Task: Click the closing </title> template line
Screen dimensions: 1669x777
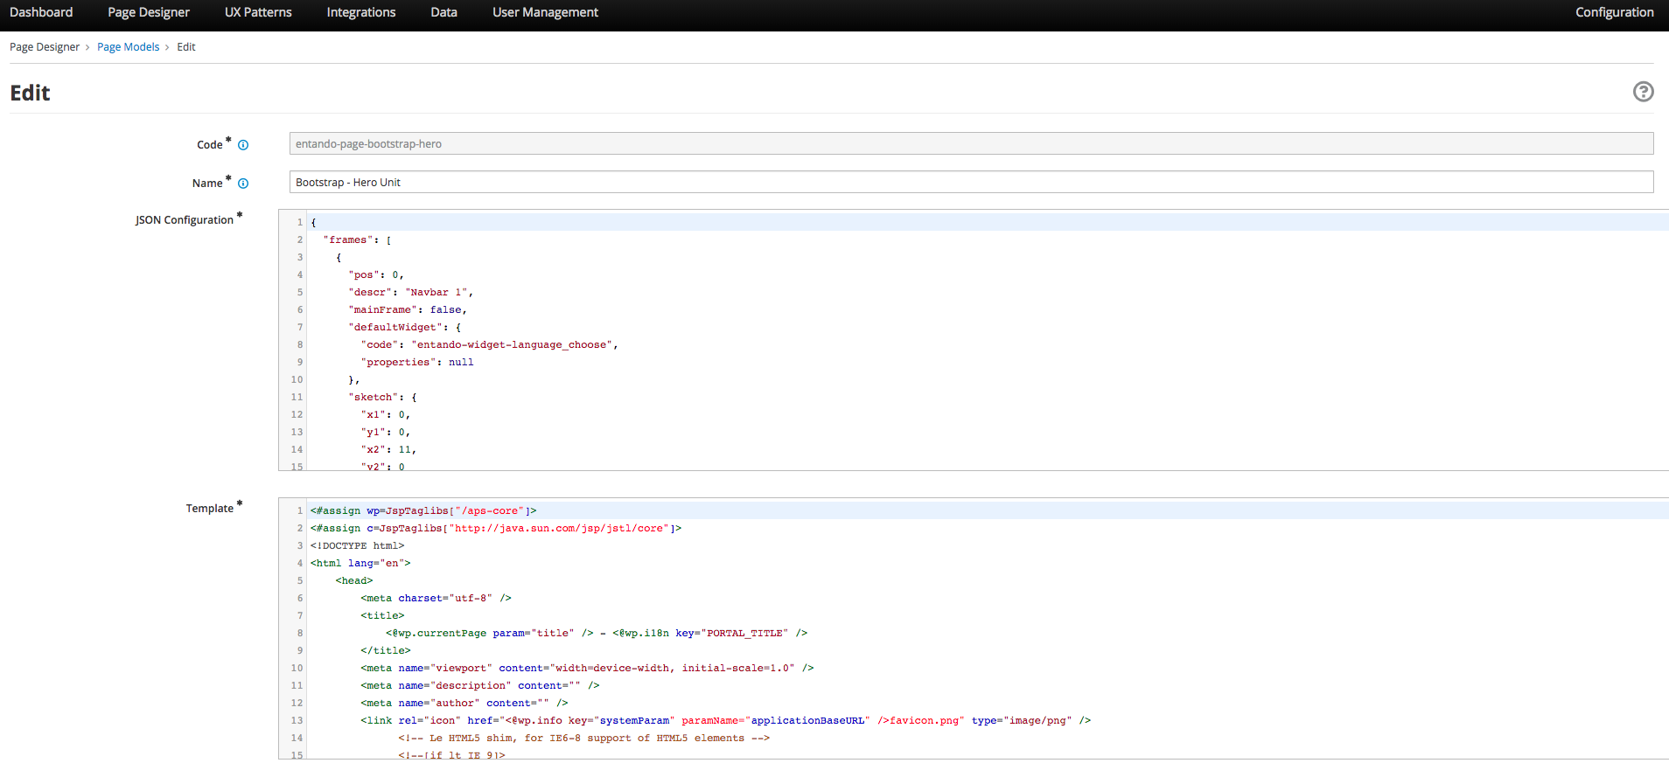Action: [x=386, y=650]
